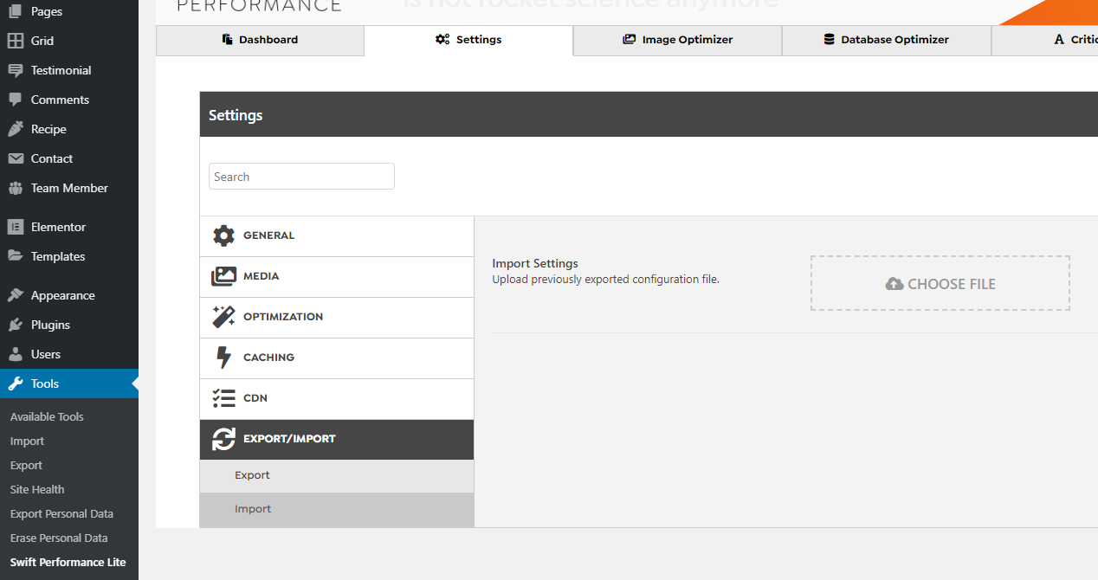Open the Grid menu item
This screenshot has height=580, width=1098.
[69, 41]
